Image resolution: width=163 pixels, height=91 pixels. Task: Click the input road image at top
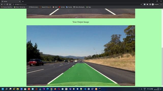coord(81,13)
